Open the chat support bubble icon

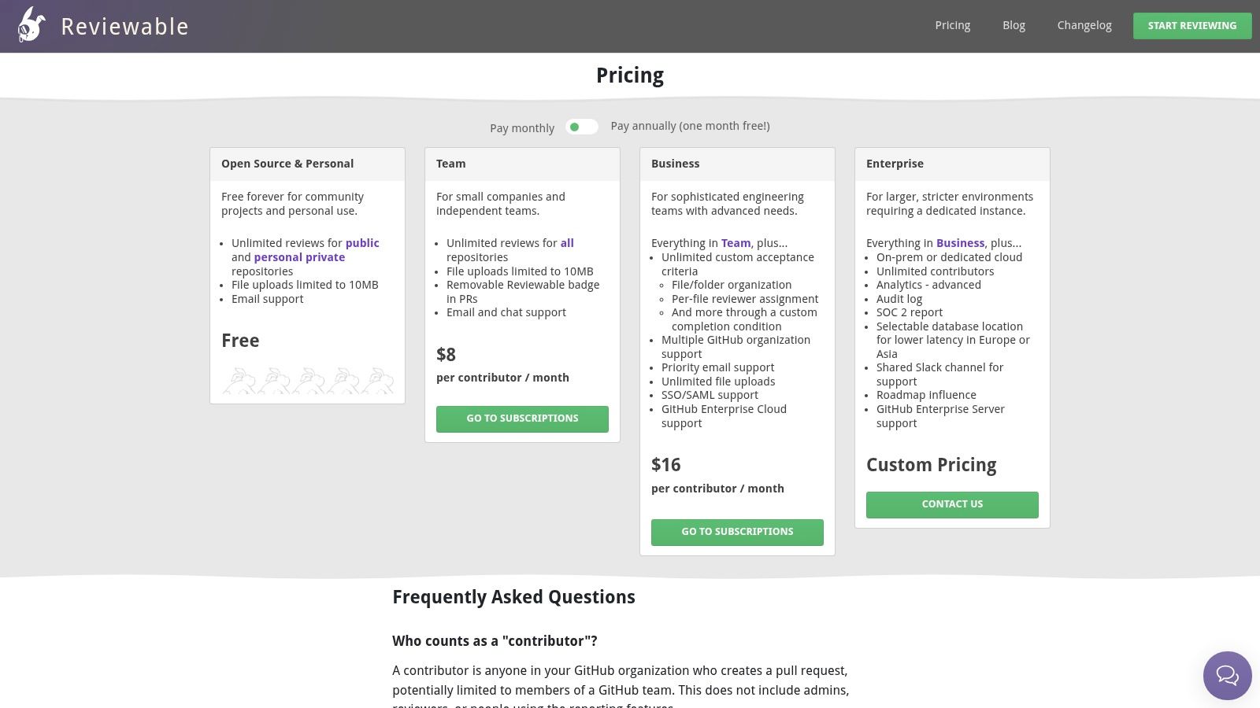pyautogui.click(x=1227, y=675)
